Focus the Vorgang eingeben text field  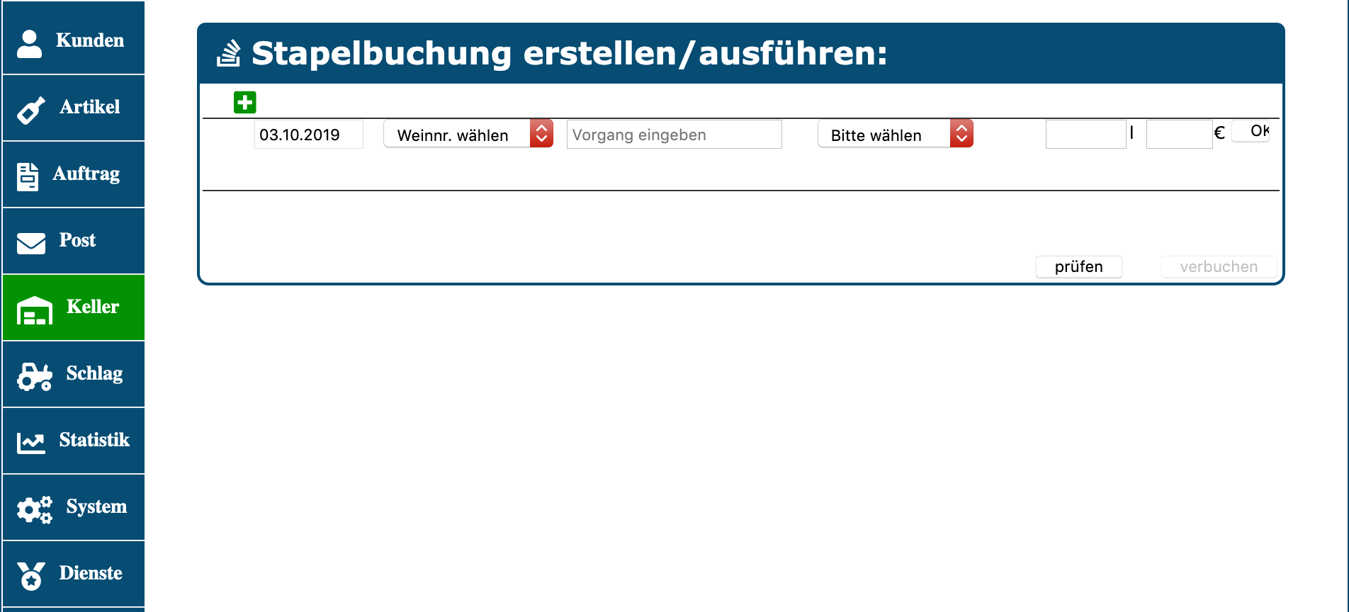coord(674,135)
